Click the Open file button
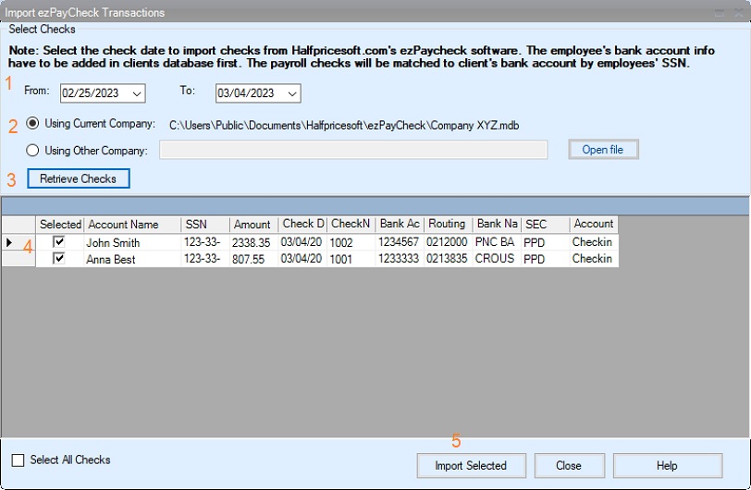The width and height of the screenshot is (751, 490). click(602, 150)
